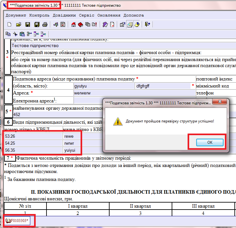Select the F0103303 document tab
Viewport: 236px width, 228px height.
19,220
